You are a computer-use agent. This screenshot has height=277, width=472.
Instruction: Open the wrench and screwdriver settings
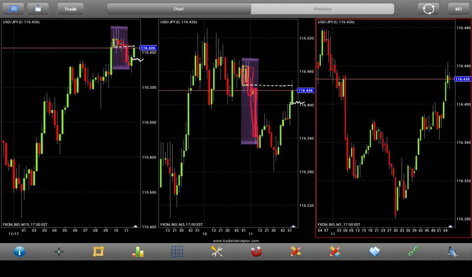pos(217,251)
